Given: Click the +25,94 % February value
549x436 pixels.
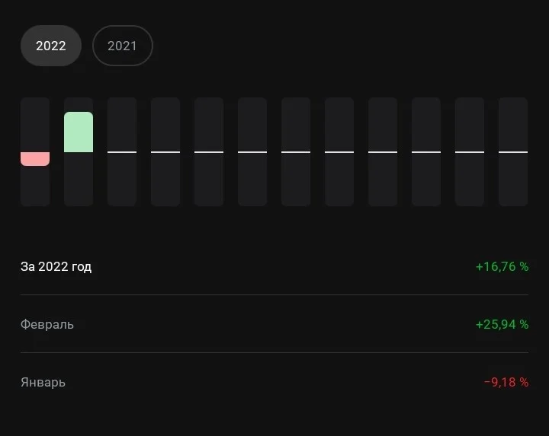Looking at the screenshot, I should click(x=502, y=324).
